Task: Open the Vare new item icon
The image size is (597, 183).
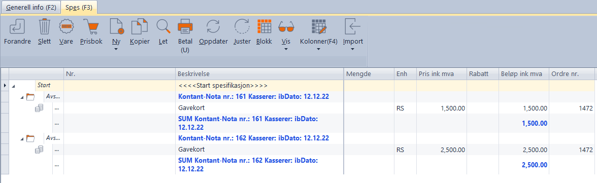Action: pos(66,27)
